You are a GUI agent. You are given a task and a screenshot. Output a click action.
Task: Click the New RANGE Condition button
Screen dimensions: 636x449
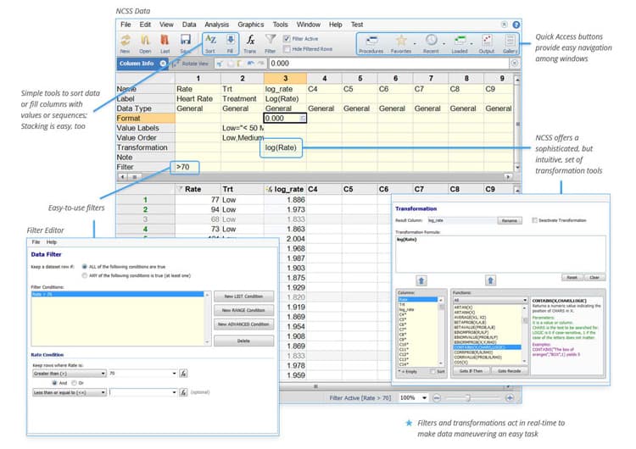[x=243, y=310]
